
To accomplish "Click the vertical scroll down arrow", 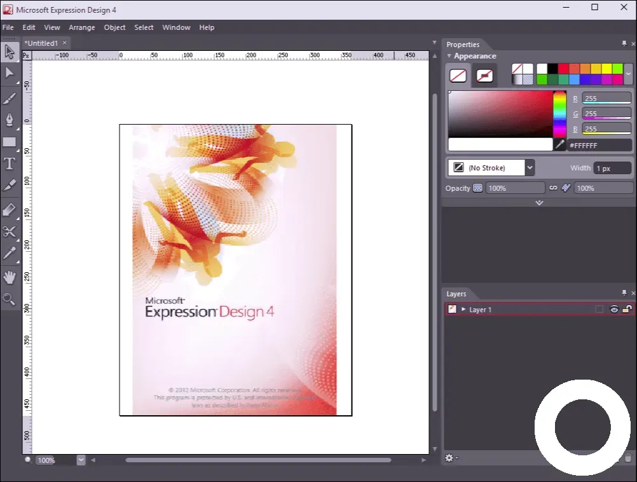I will (x=435, y=449).
